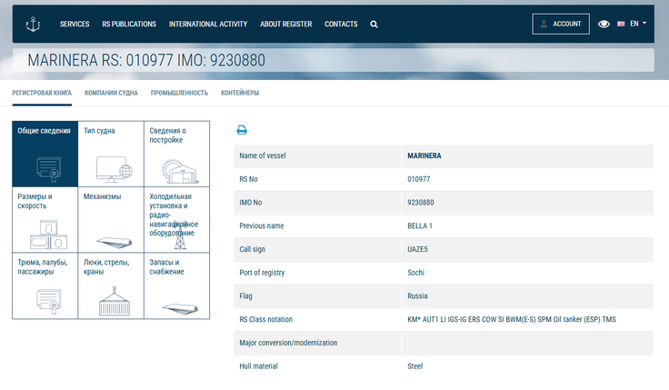Open the Механизмы tile

pyautogui.click(x=110, y=220)
